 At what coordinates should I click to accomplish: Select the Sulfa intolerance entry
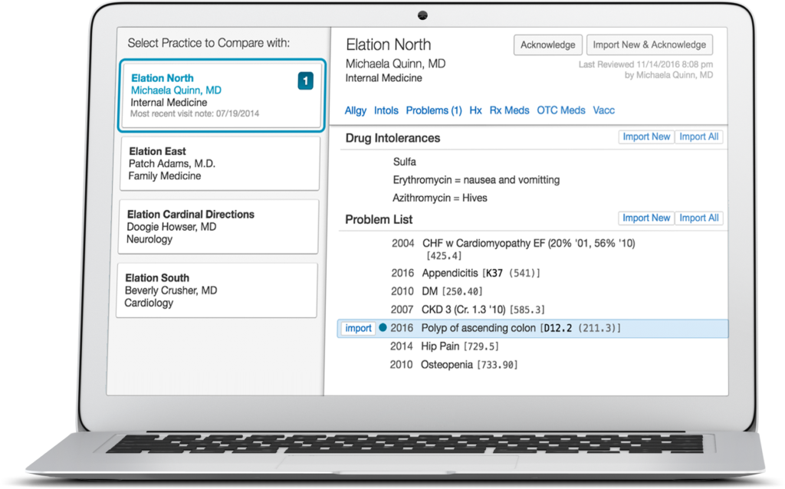[405, 162]
